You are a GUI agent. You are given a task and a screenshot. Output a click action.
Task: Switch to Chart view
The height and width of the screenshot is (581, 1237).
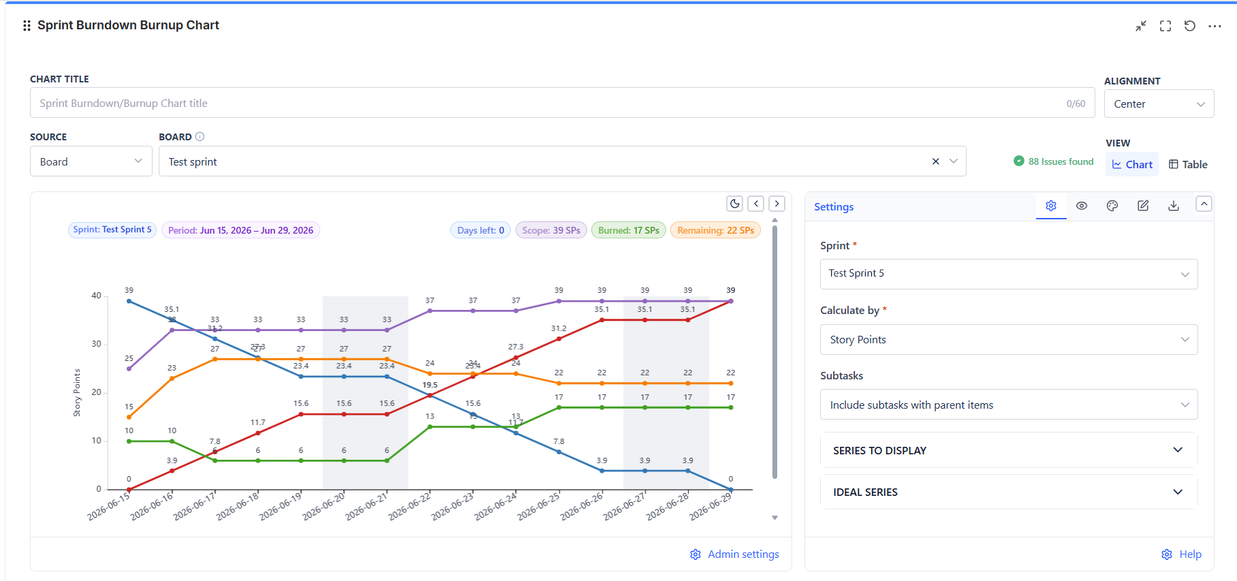click(1132, 164)
